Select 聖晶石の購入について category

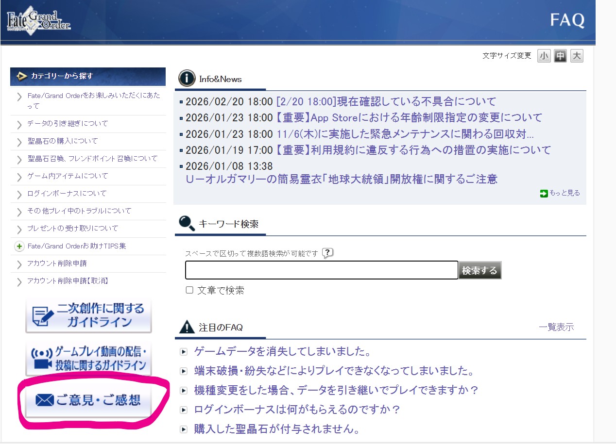[x=63, y=141]
